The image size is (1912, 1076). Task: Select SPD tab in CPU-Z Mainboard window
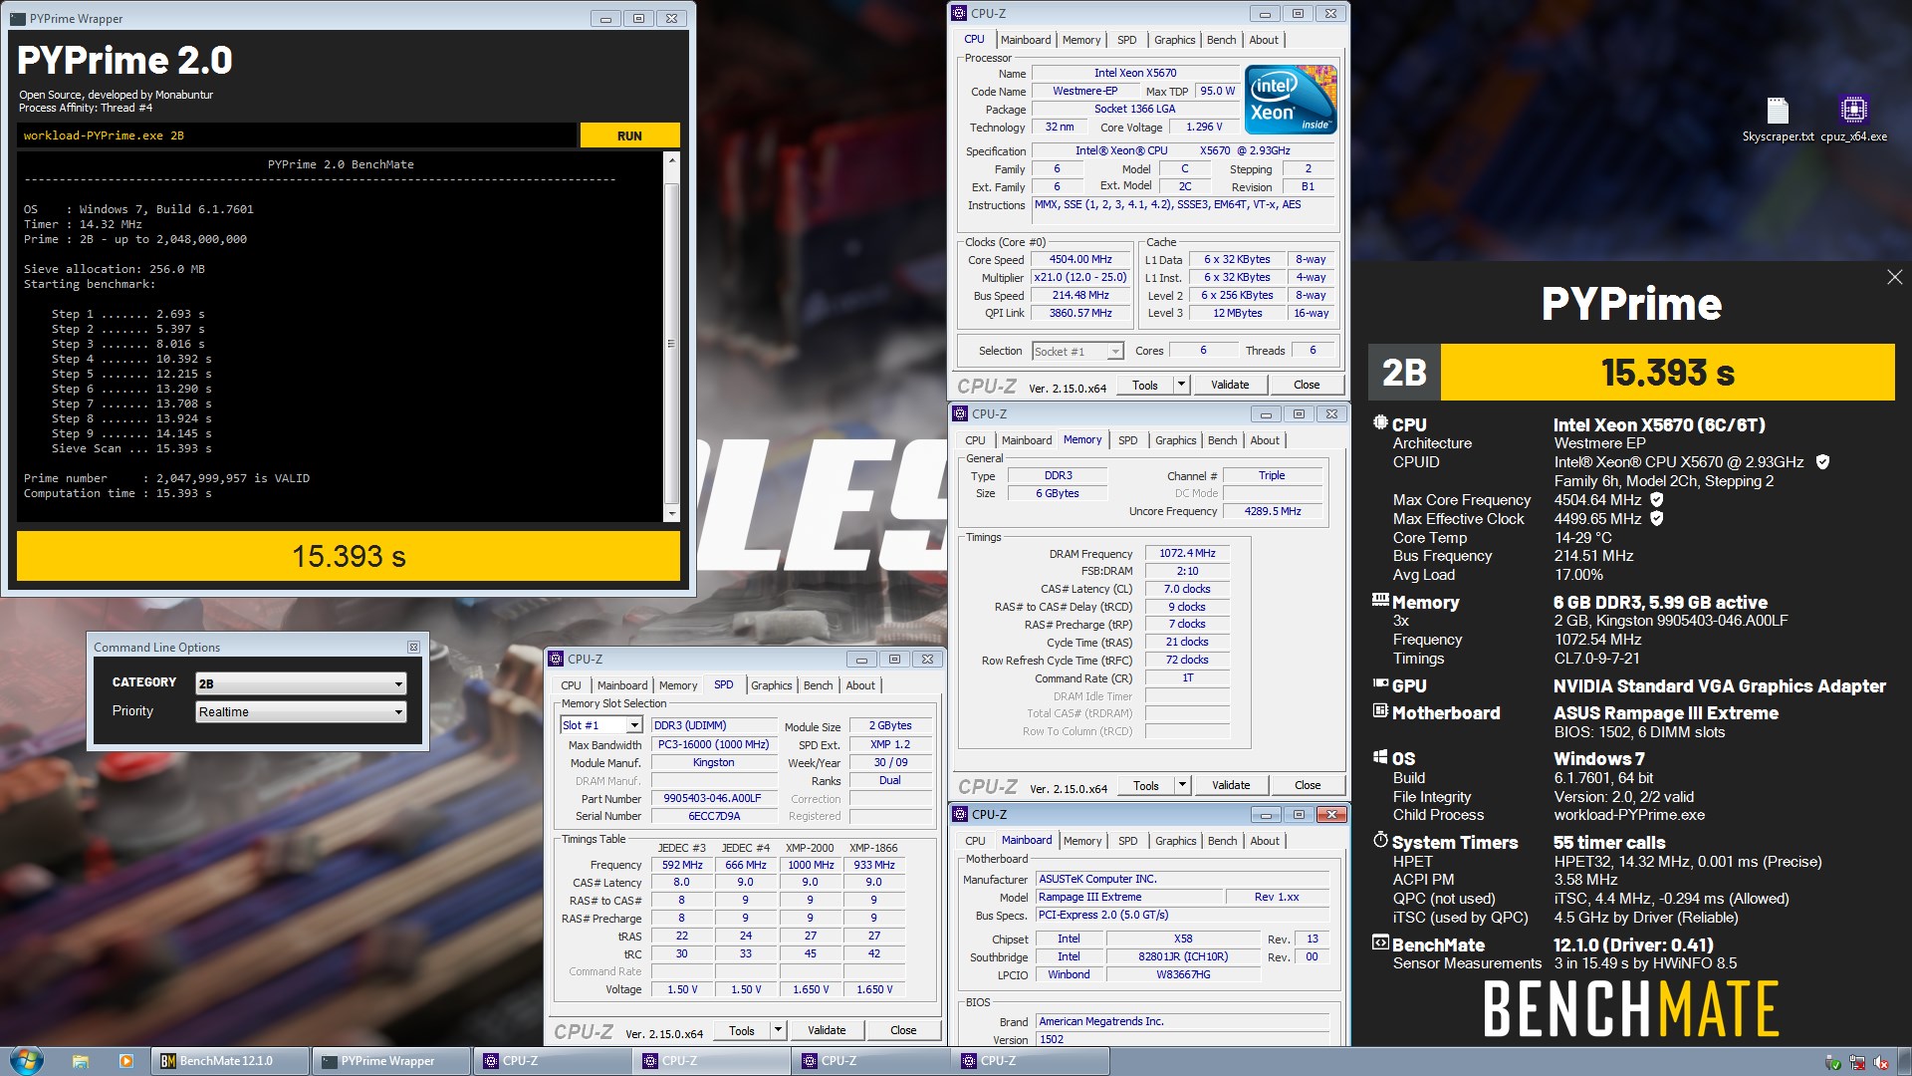[x=1127, y=841]
